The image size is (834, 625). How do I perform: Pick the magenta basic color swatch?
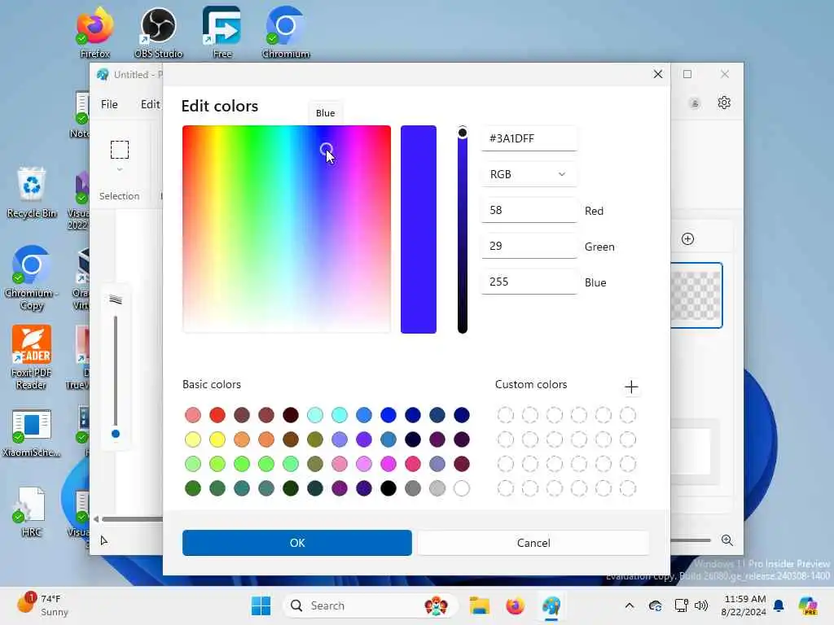[388, 464]
